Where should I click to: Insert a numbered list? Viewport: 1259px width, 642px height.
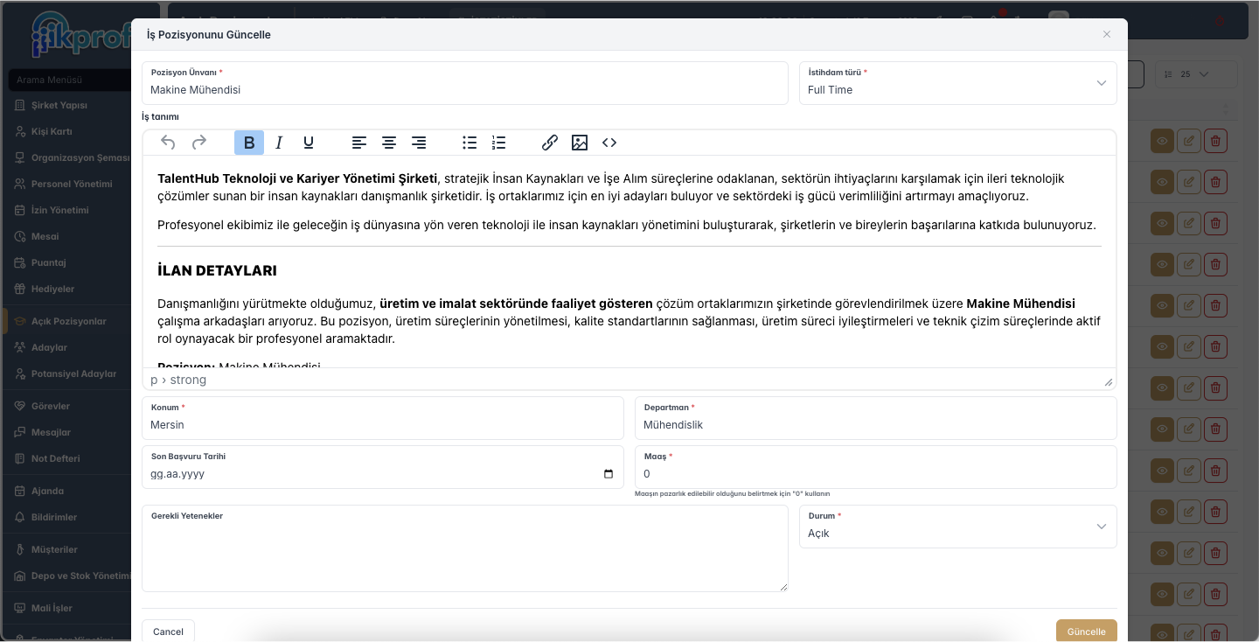(499, 143)
